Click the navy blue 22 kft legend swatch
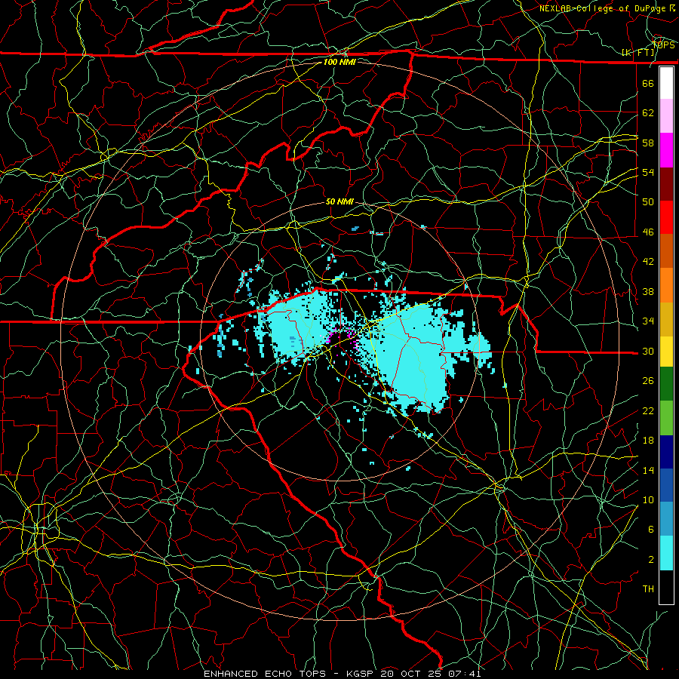 pyautogui.click(x=666, y=452)
